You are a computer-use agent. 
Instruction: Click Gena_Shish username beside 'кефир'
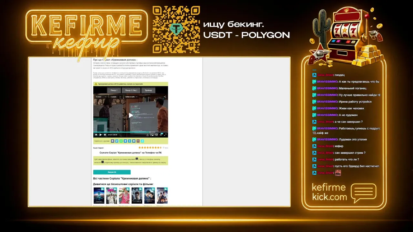click(325, 146)
